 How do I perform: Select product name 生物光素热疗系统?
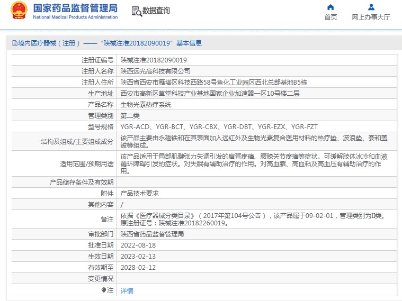pyautogui.click(x=146, y=105)
